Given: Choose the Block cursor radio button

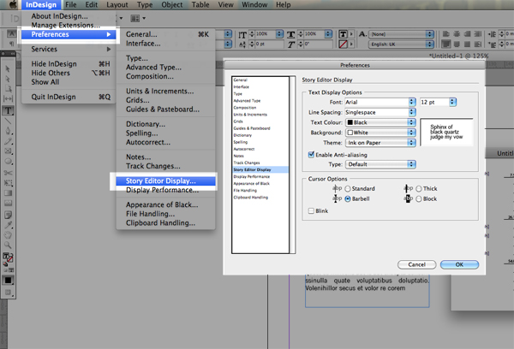Looking at the screenshot, I should [x=419, y=198].
